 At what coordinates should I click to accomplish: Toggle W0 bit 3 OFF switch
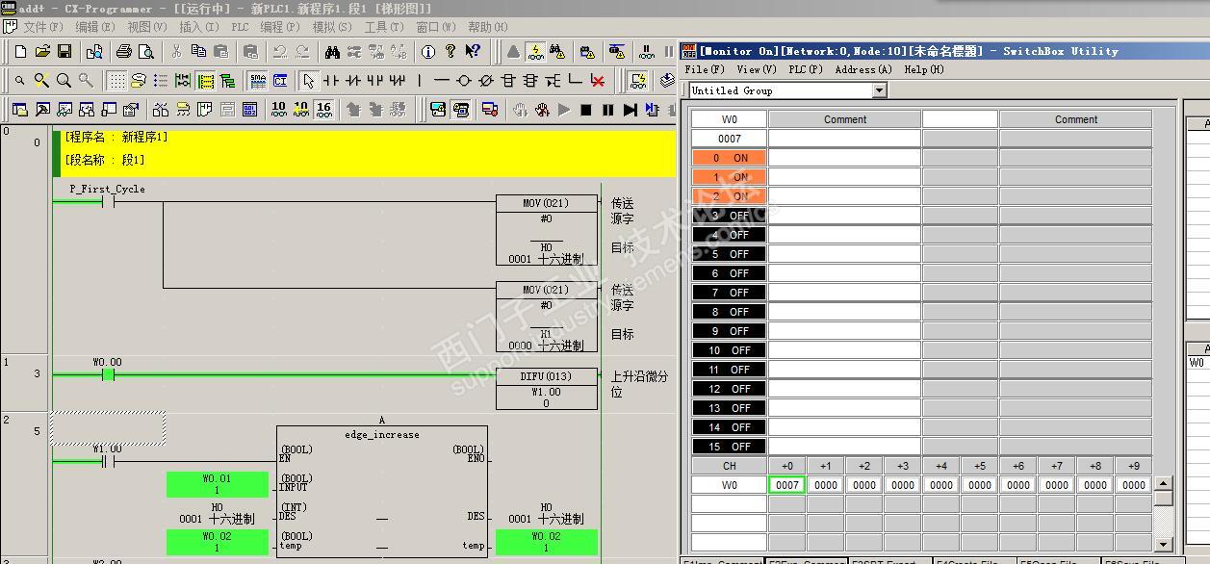click(729, 216)
